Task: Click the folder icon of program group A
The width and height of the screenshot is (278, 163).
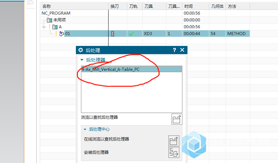Action: 55,27
